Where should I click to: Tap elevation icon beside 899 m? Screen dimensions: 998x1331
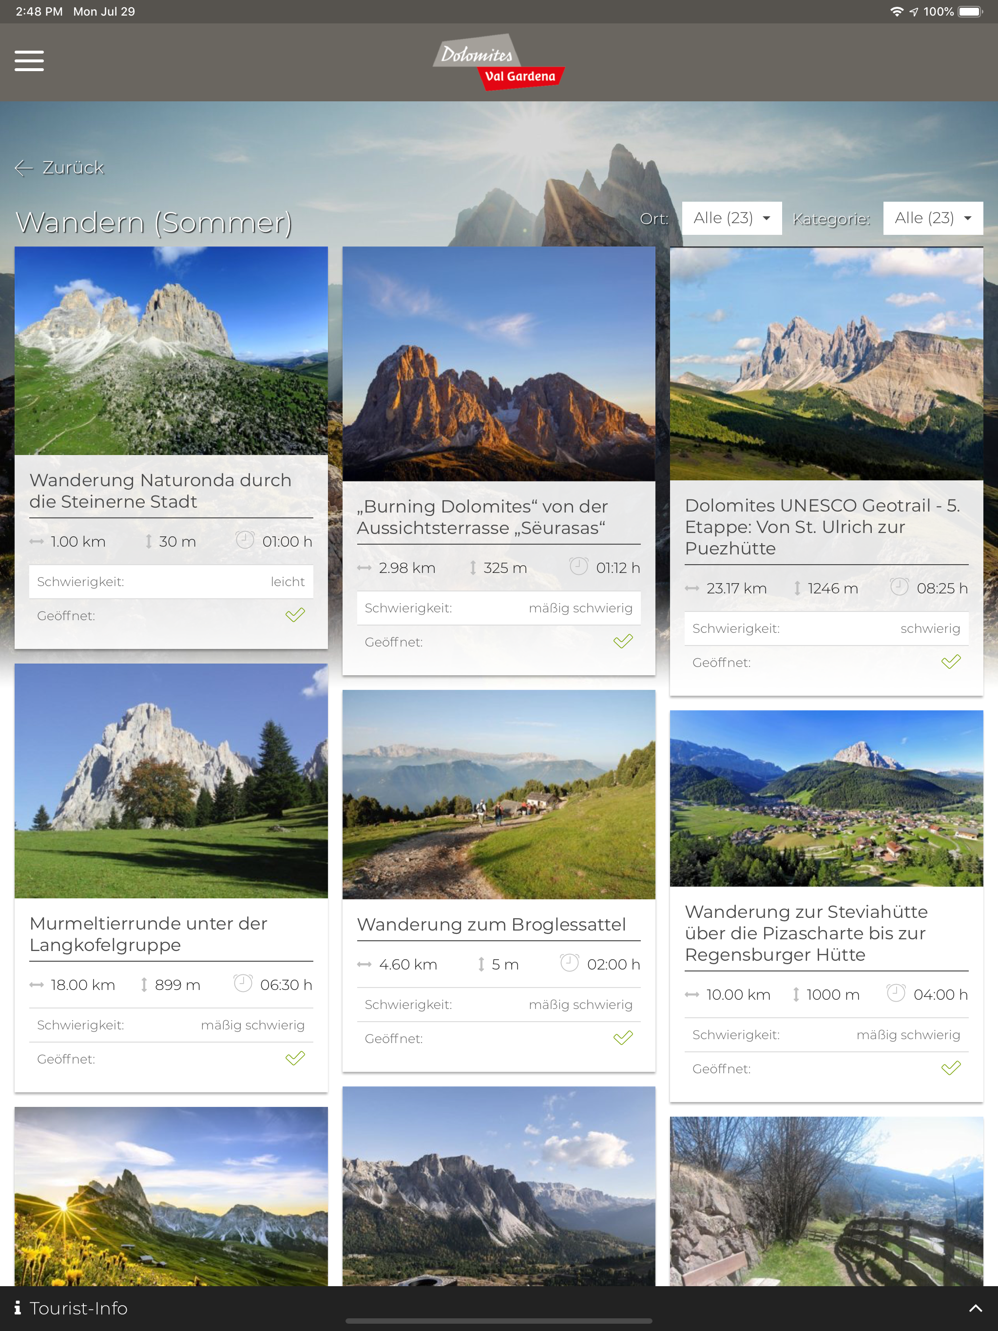(x=144, y=985)
